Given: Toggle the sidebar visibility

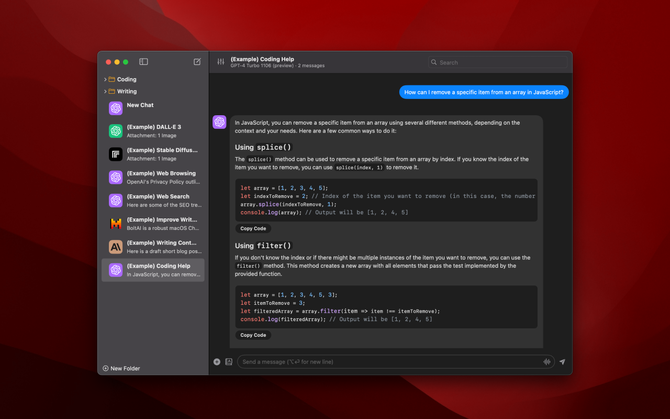Looking at the screenshot, I should point(143,61).
